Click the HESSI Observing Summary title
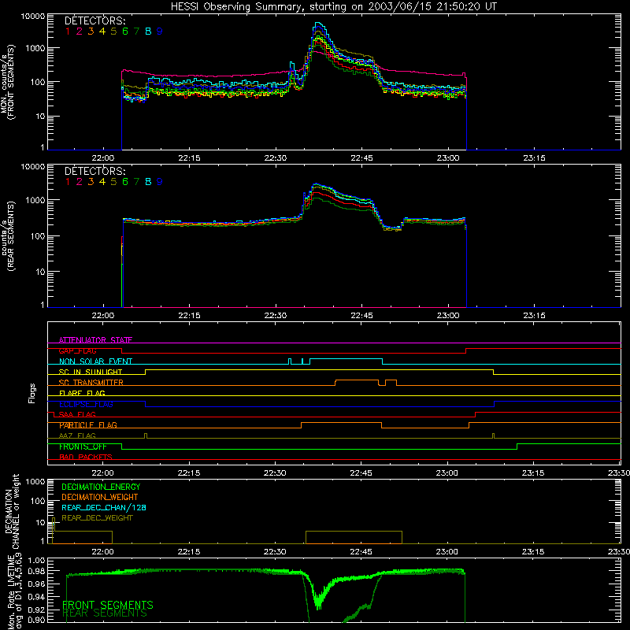 coord(334,7)
